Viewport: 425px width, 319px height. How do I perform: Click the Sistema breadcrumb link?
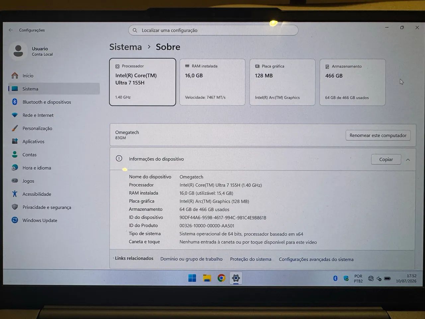tap(126, 47)
